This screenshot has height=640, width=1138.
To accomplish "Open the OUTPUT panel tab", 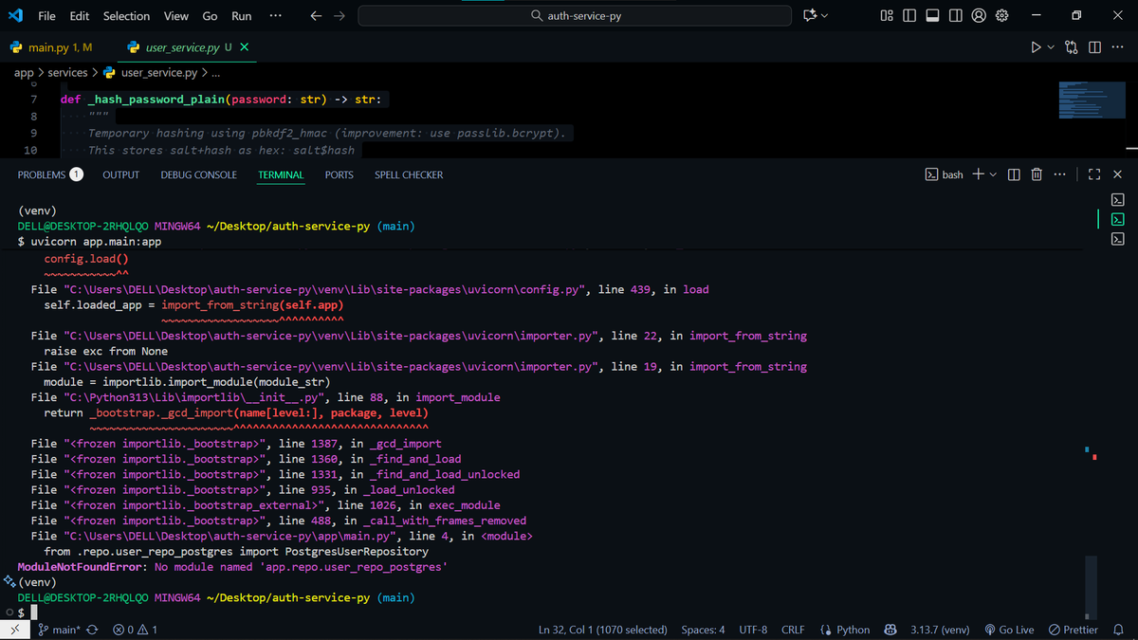I will [x=120, y=174].
